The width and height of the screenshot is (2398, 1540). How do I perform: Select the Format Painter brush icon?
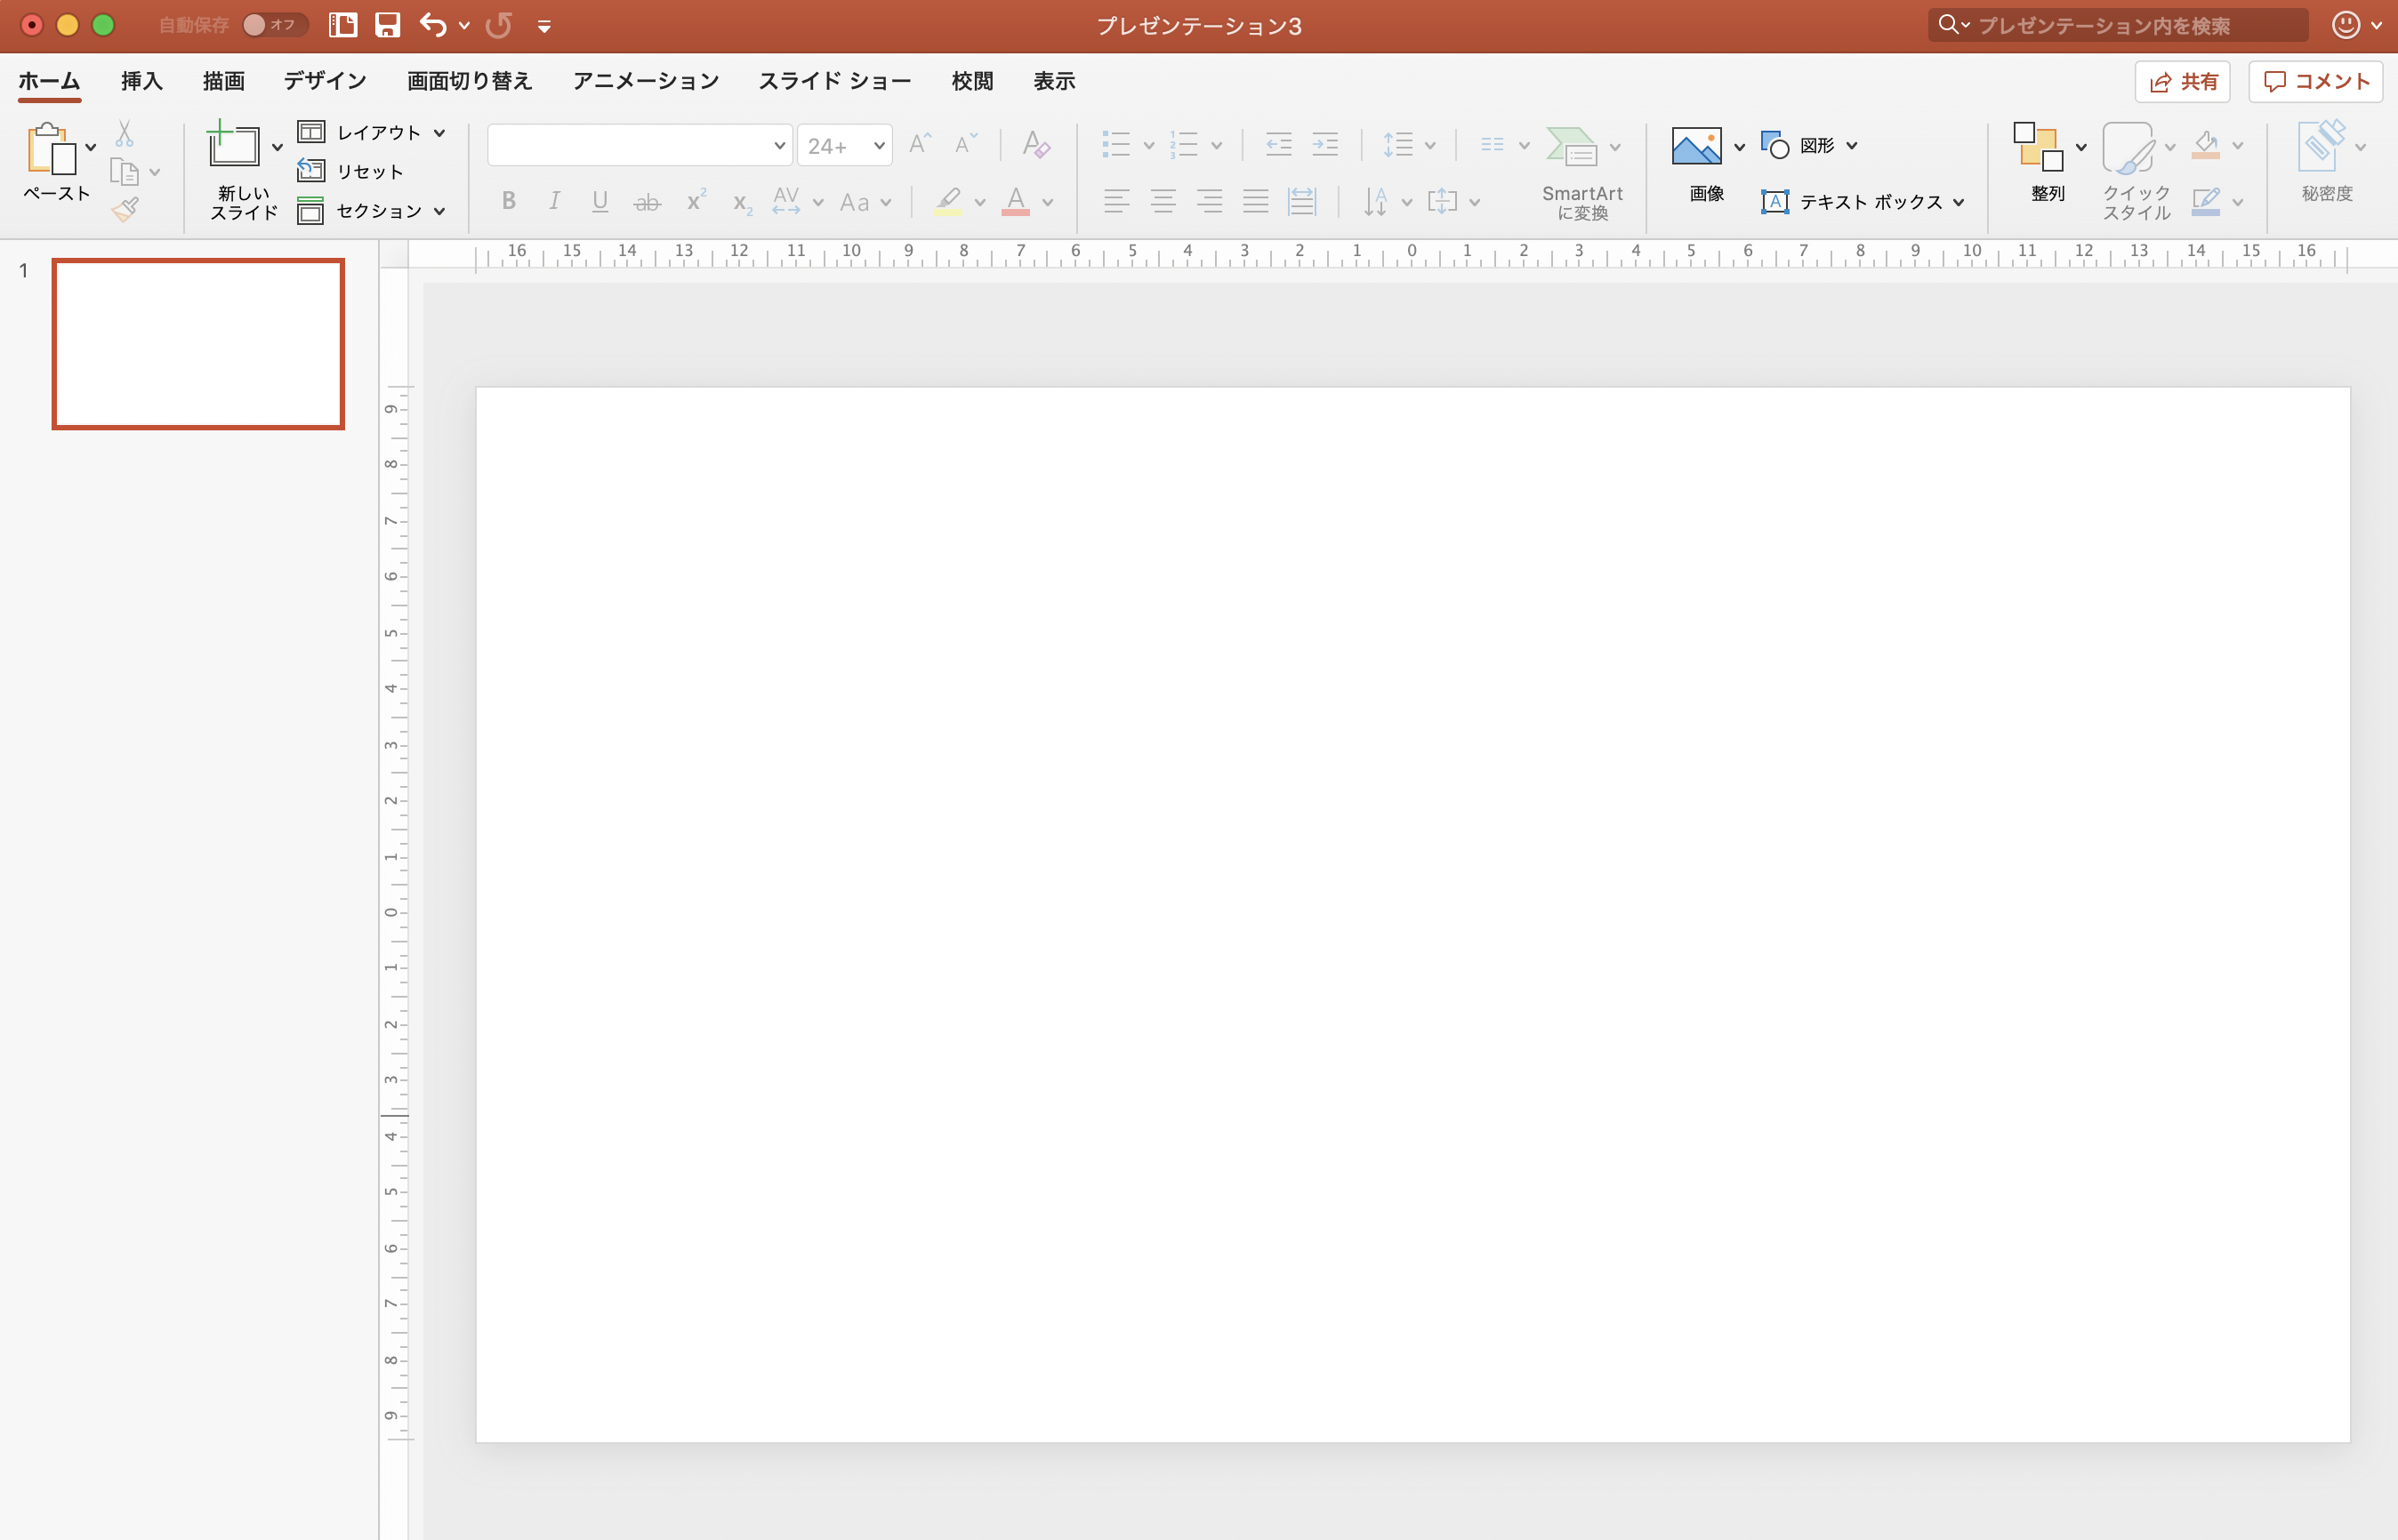[x=125, y=209]
